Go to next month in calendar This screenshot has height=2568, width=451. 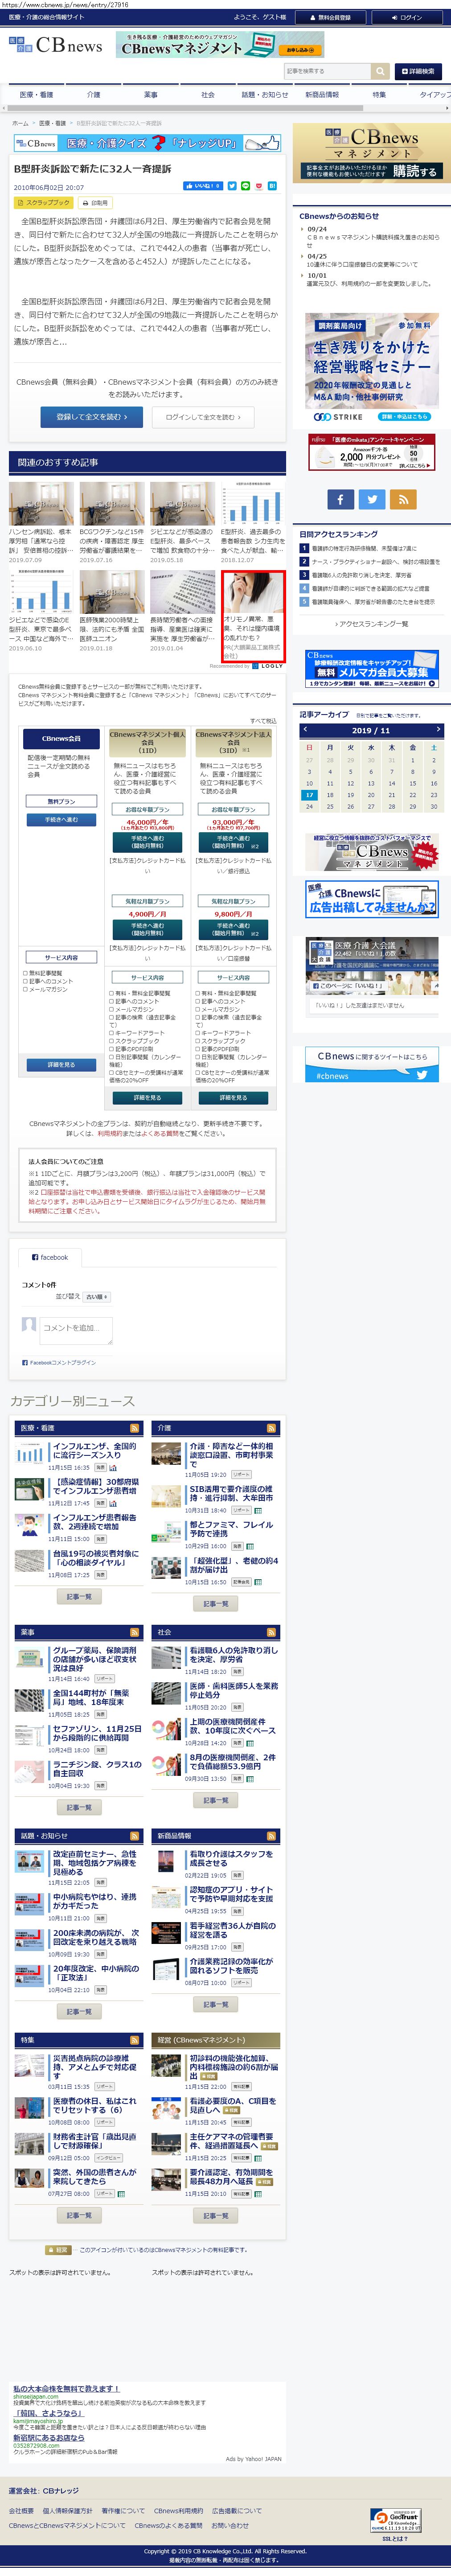pyautogui.click(x=437, y=730)
